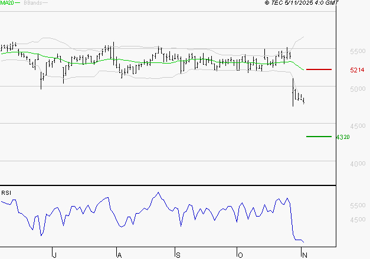Viewport: 370px width, 259px height.
Task: Select the J month marker on the time axis
Action: point(54,254)
